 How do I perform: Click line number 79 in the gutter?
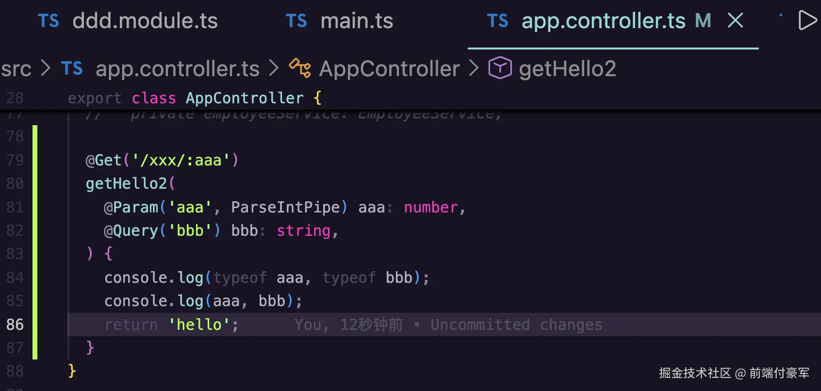click(15, 160)
